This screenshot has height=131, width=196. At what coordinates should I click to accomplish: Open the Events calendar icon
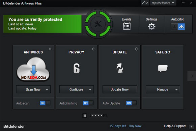point(127,26)
